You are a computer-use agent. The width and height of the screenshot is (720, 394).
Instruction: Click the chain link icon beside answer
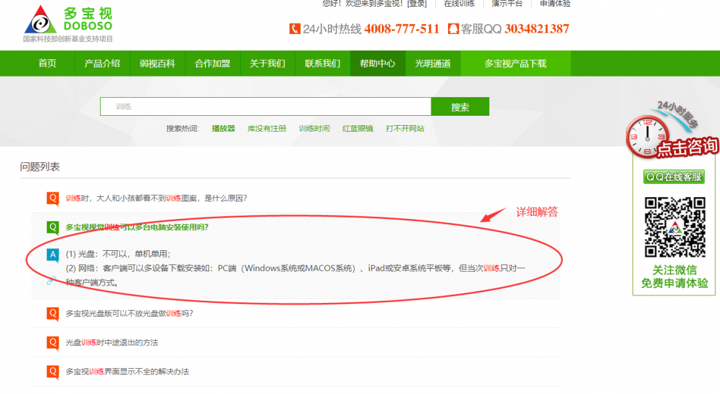[x=51, y=280]
